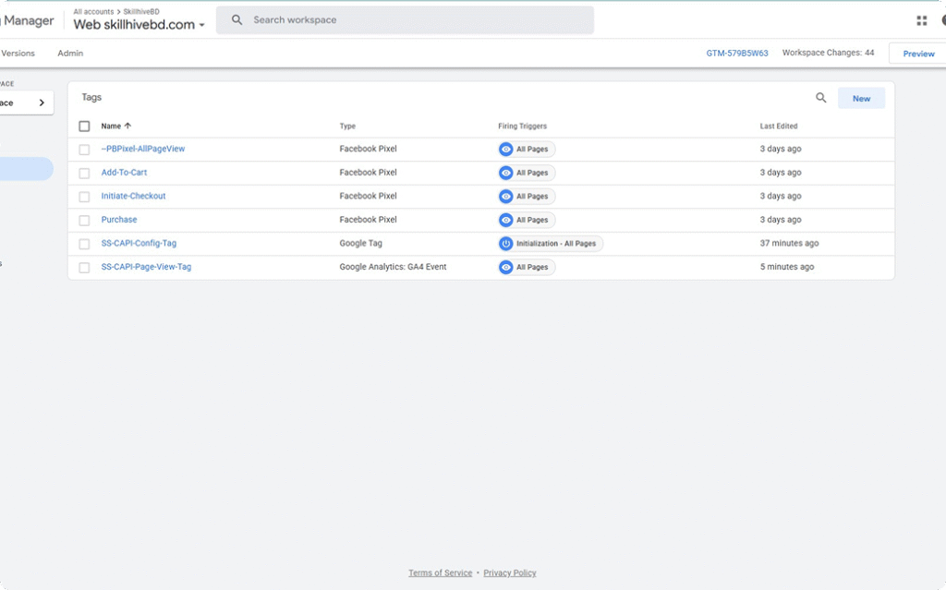Click the All Pages trigger icon for SS-CAPI-Page-View-Tag
Image resolution: width=946 pixels, height=590 pixels.
505,267
